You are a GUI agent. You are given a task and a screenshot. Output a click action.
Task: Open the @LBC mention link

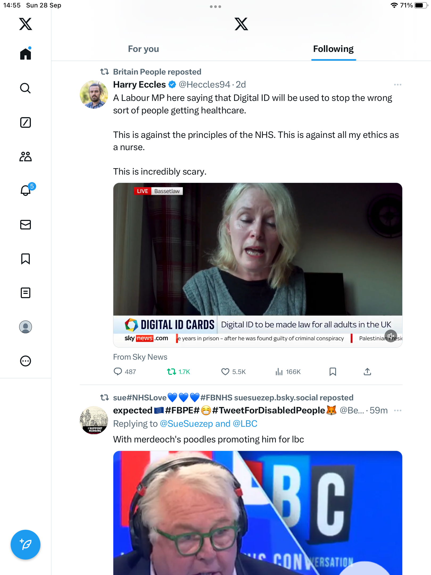[245, 424]
